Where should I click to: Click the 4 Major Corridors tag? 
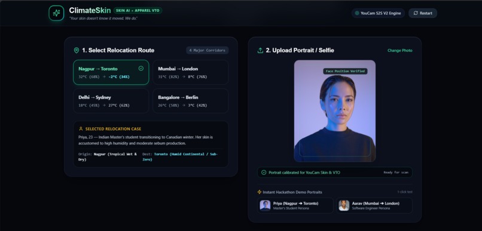[207, 50]
